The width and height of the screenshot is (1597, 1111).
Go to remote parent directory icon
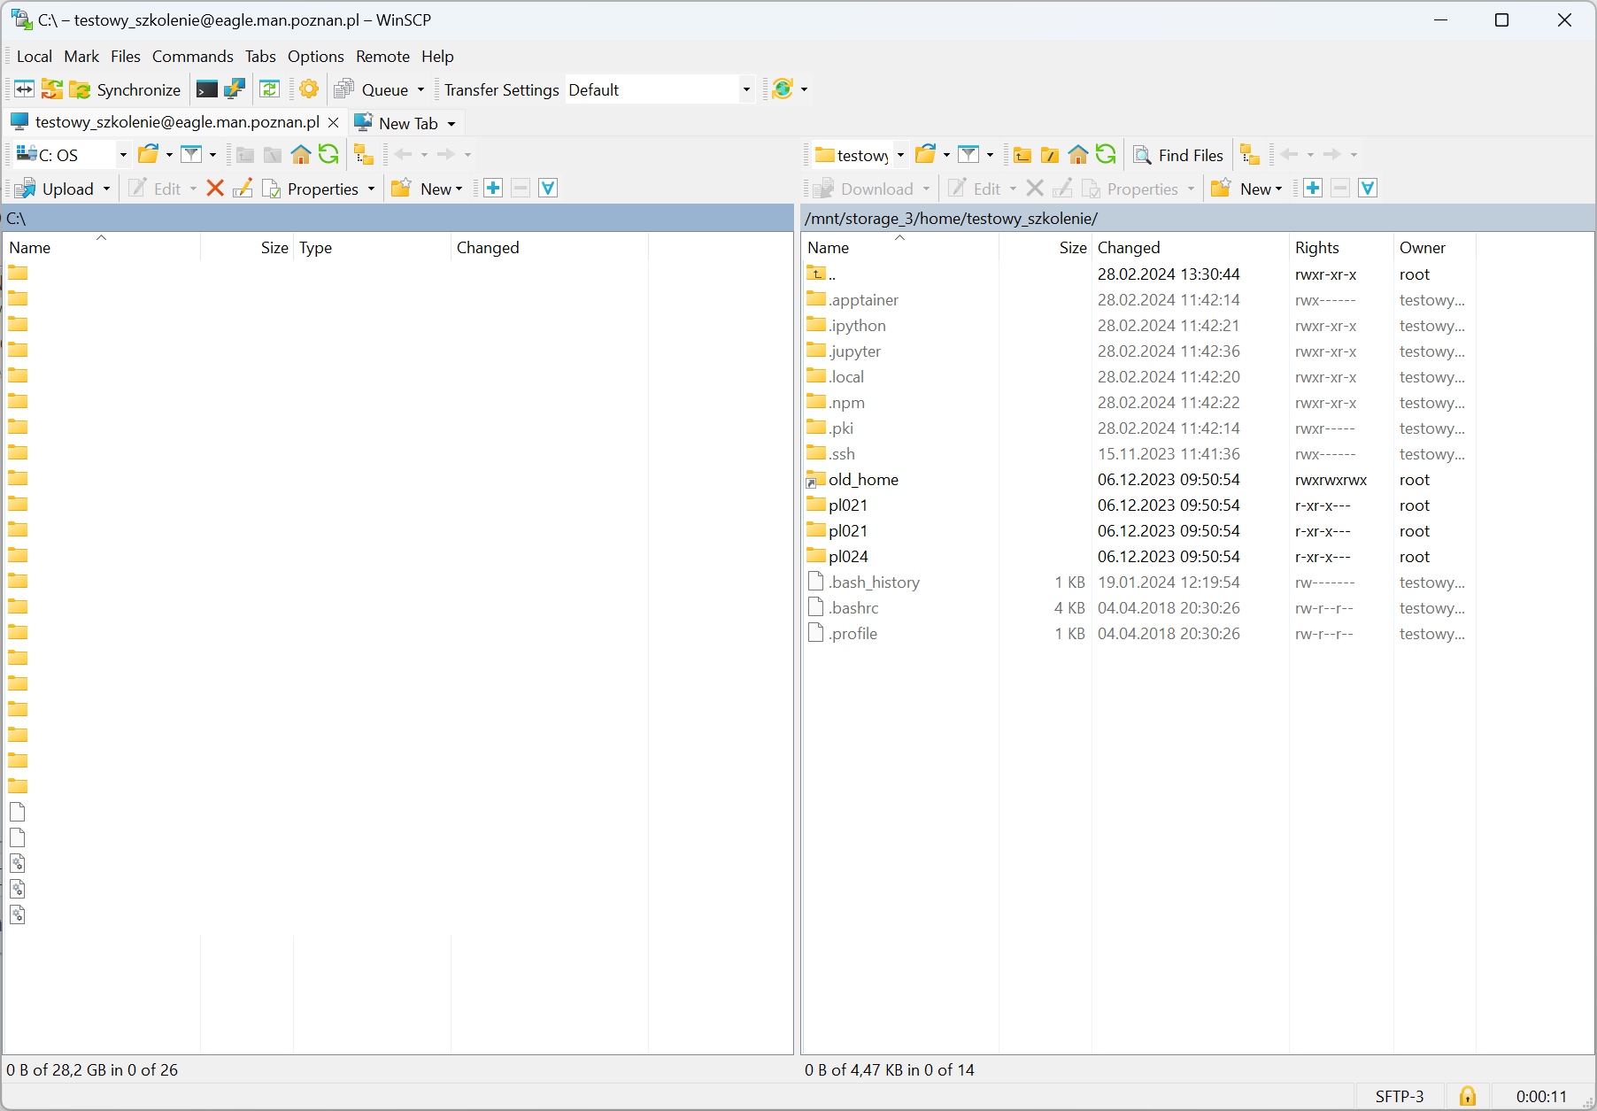[1022, 155]
